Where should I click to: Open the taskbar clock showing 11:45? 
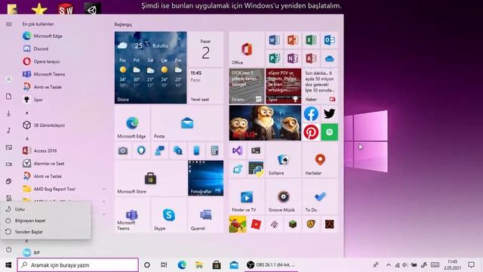tap(452, 265)
